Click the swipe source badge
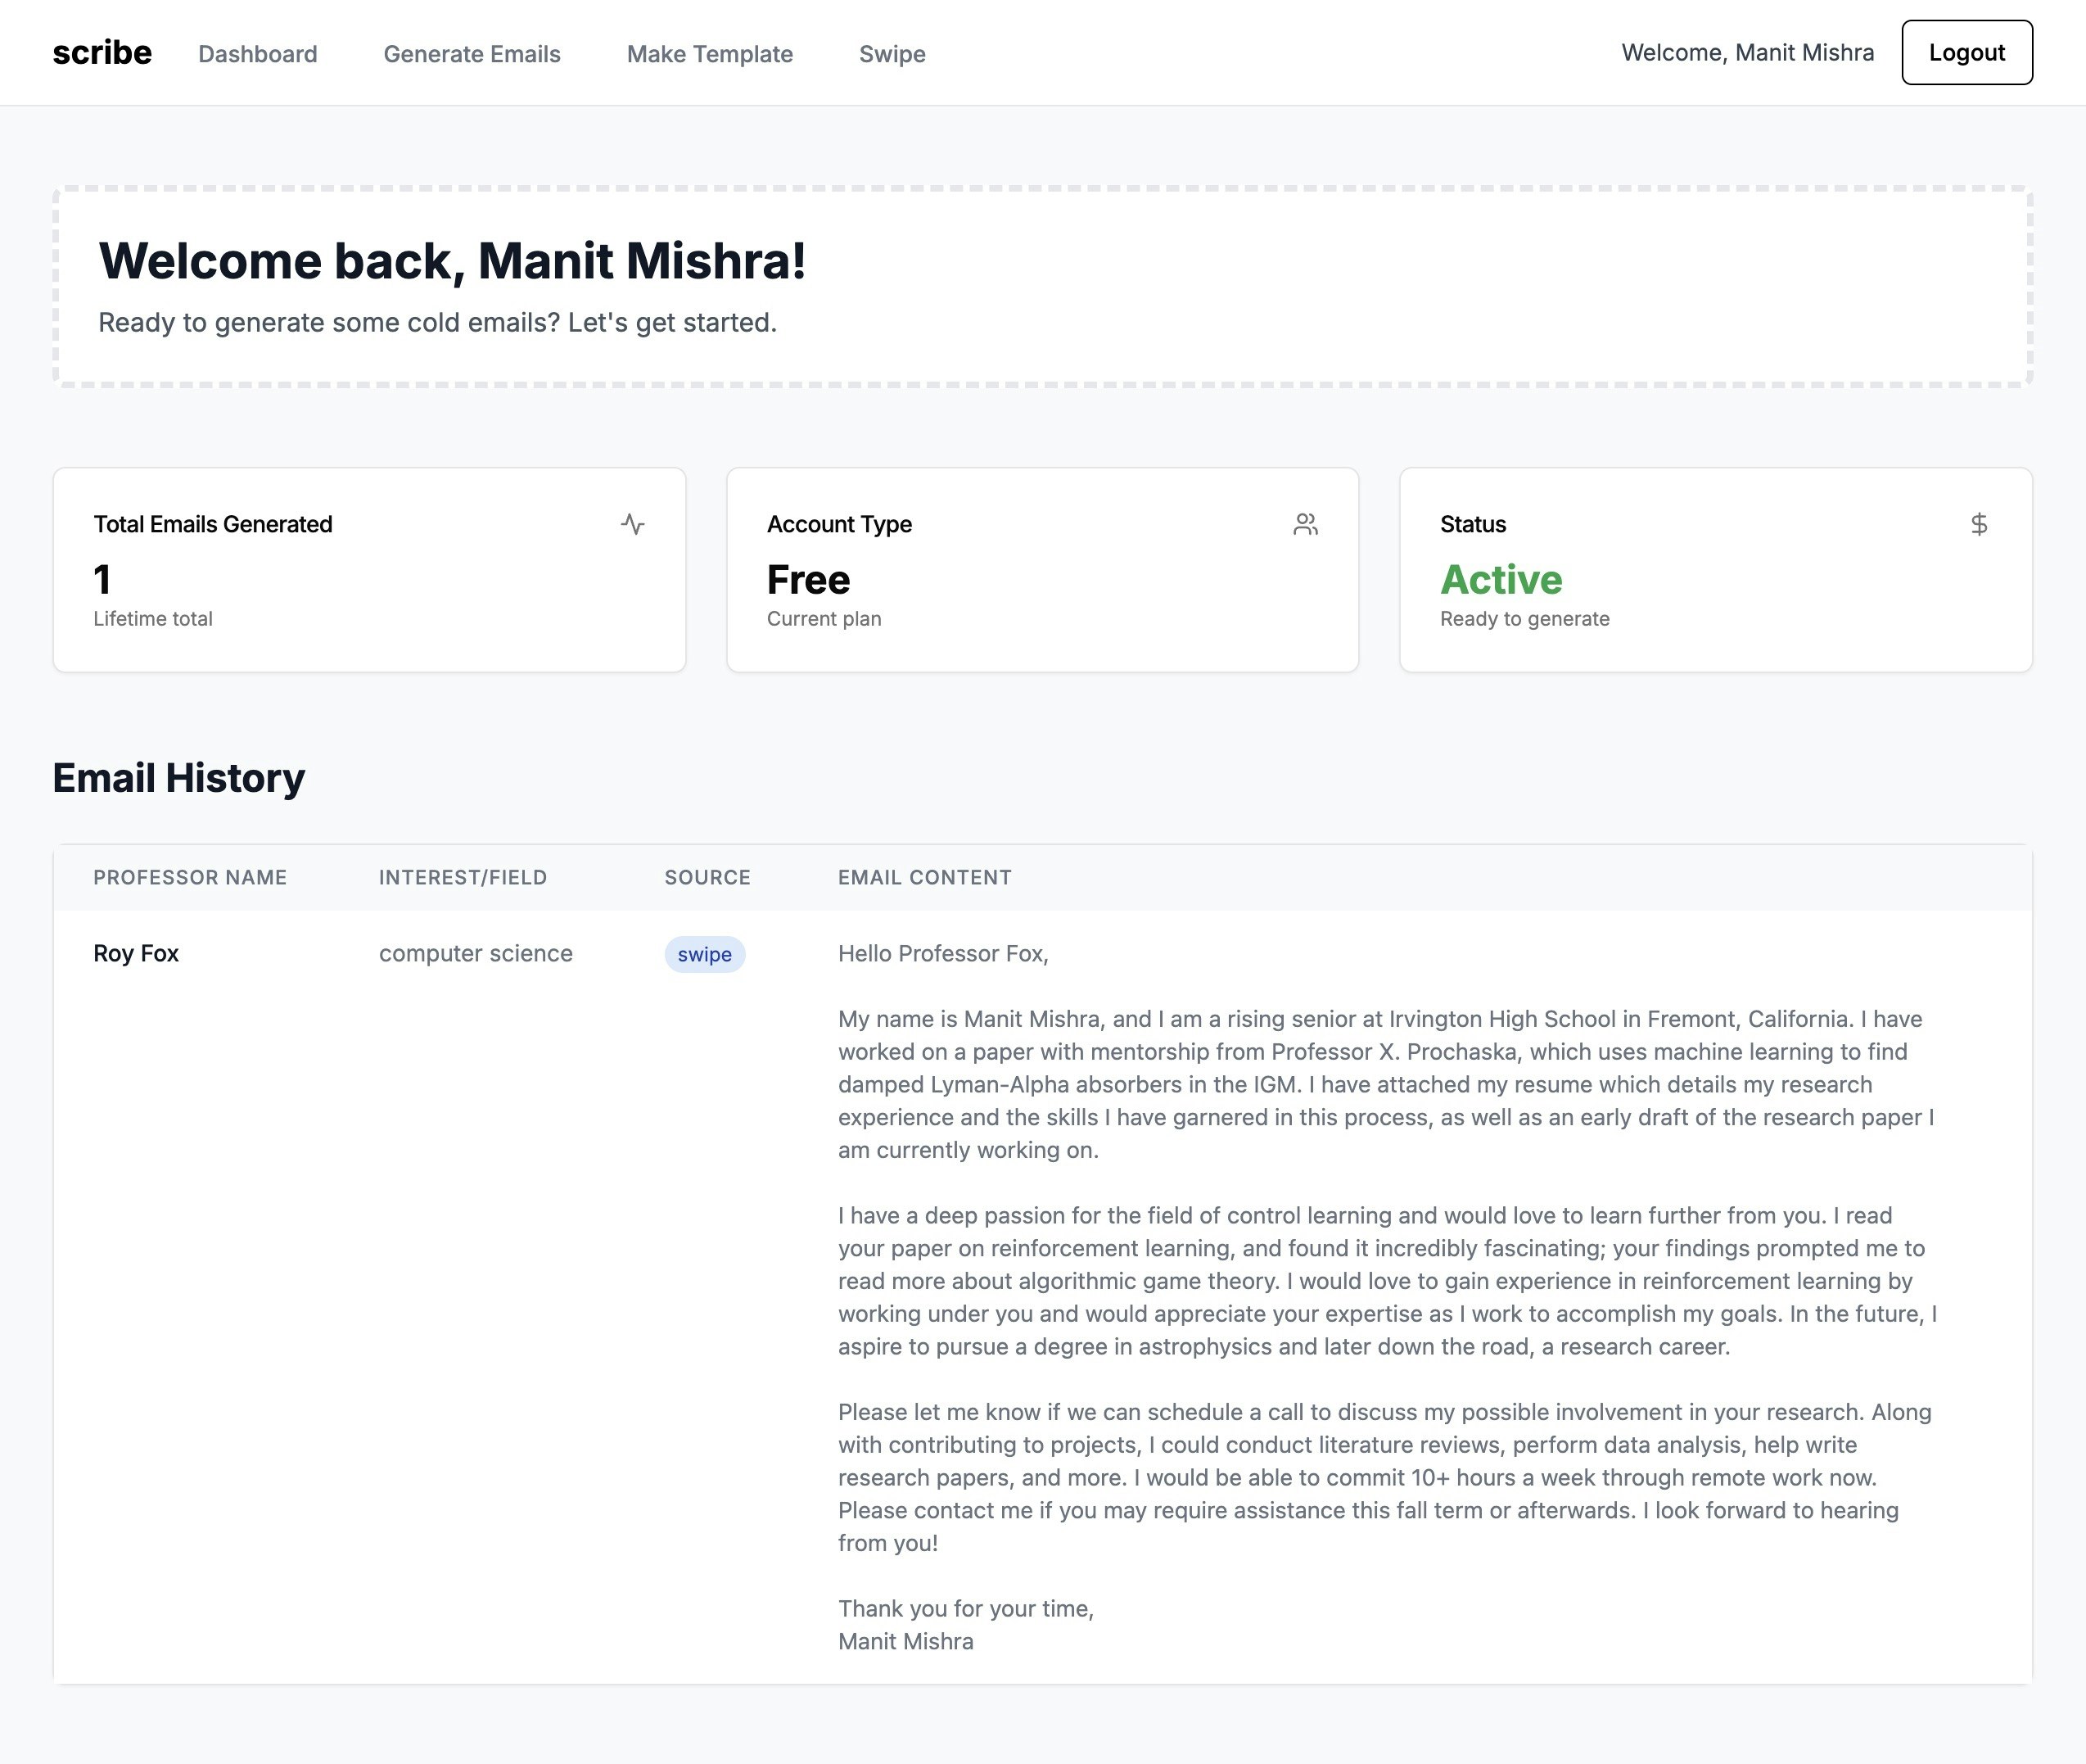The image size is (2086, 1764). click(705, 954)
